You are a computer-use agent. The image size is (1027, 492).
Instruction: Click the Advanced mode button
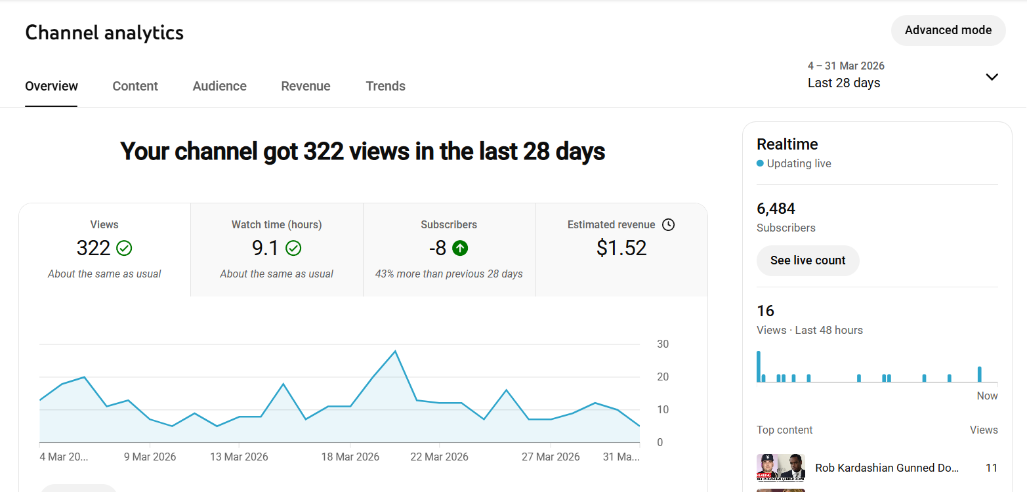click(948, 30)
